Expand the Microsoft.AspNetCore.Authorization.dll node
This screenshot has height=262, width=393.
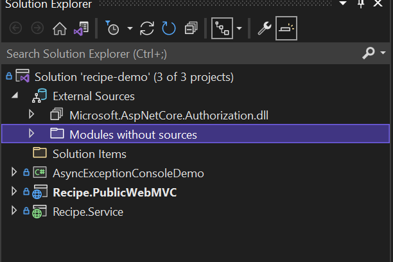click(x=31, y=115)
